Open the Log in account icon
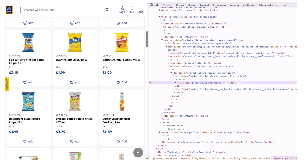Viewport: 307px width, 162px height. pos(122,10)
